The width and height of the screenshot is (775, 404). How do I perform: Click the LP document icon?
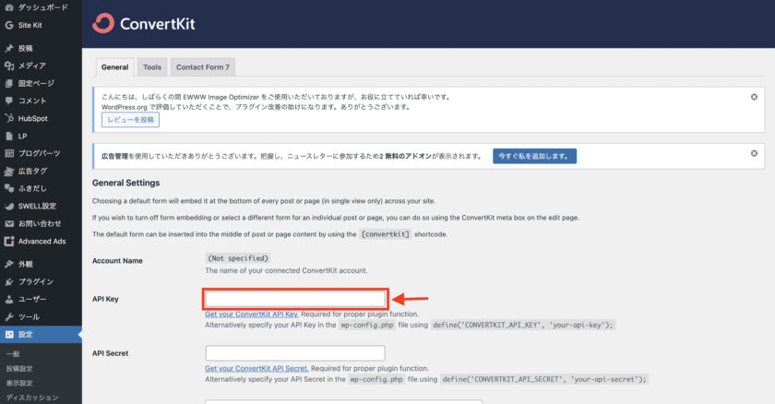pyautogui.click(x=9, y=136)
